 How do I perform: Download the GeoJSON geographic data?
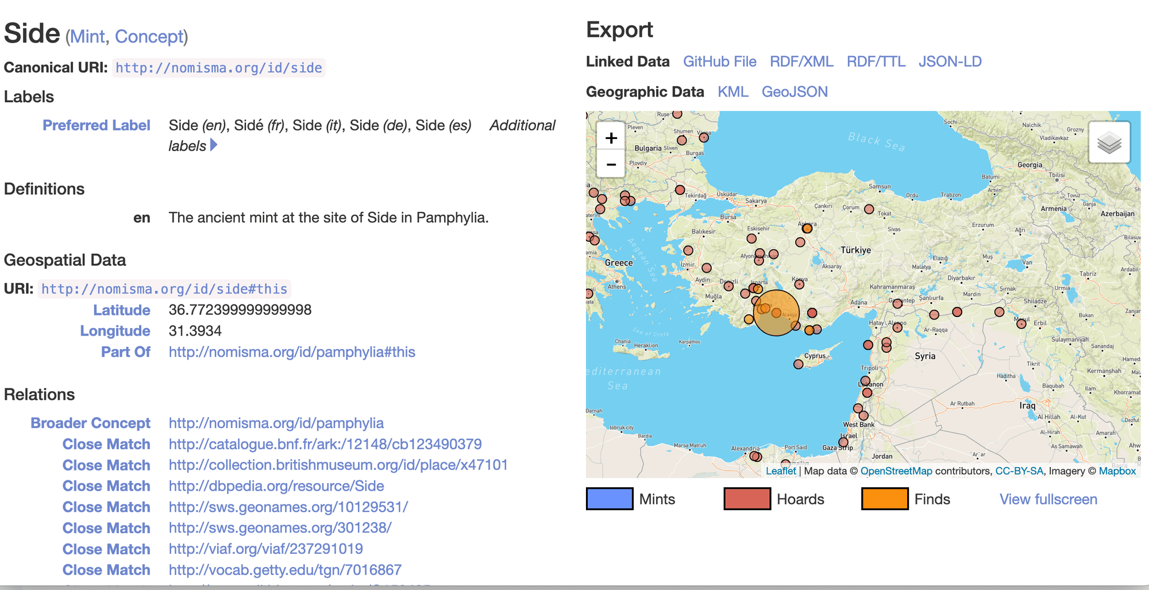[x=795, y=92]
